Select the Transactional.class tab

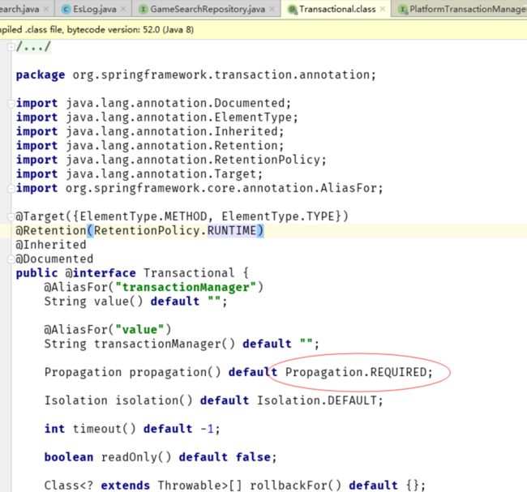pos(336,9)
